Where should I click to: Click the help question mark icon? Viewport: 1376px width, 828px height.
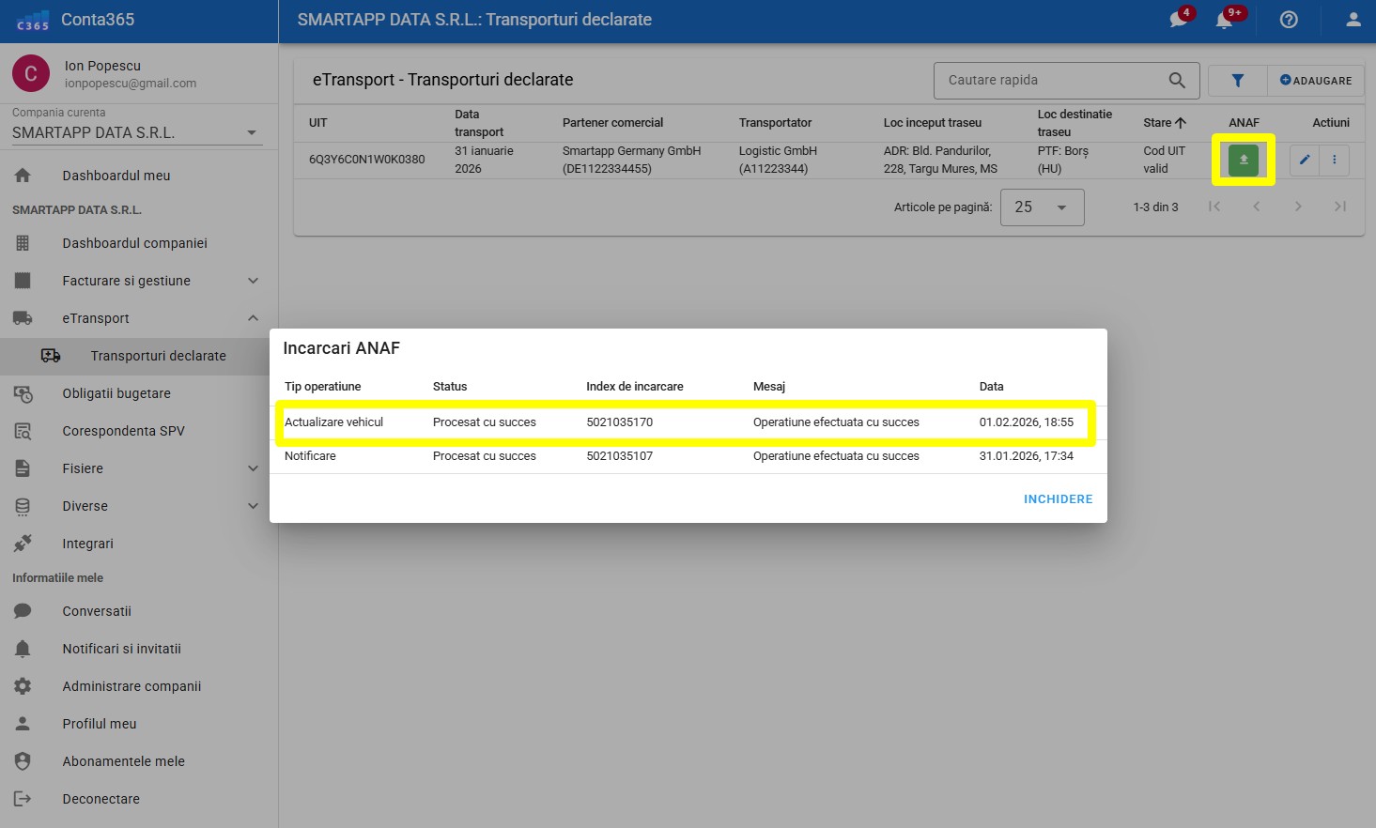(x=1289, y=20)
